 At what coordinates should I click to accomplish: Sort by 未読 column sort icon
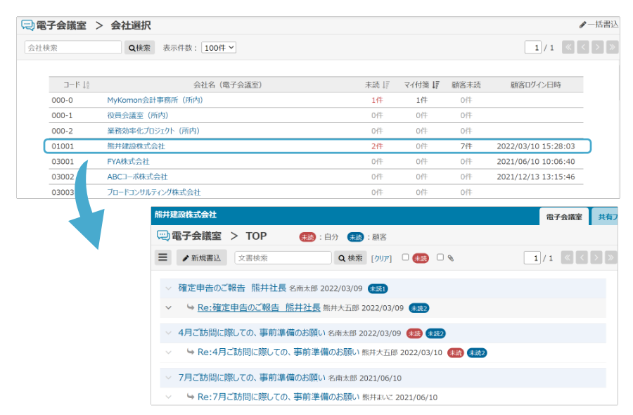click(x=386, y=85)
